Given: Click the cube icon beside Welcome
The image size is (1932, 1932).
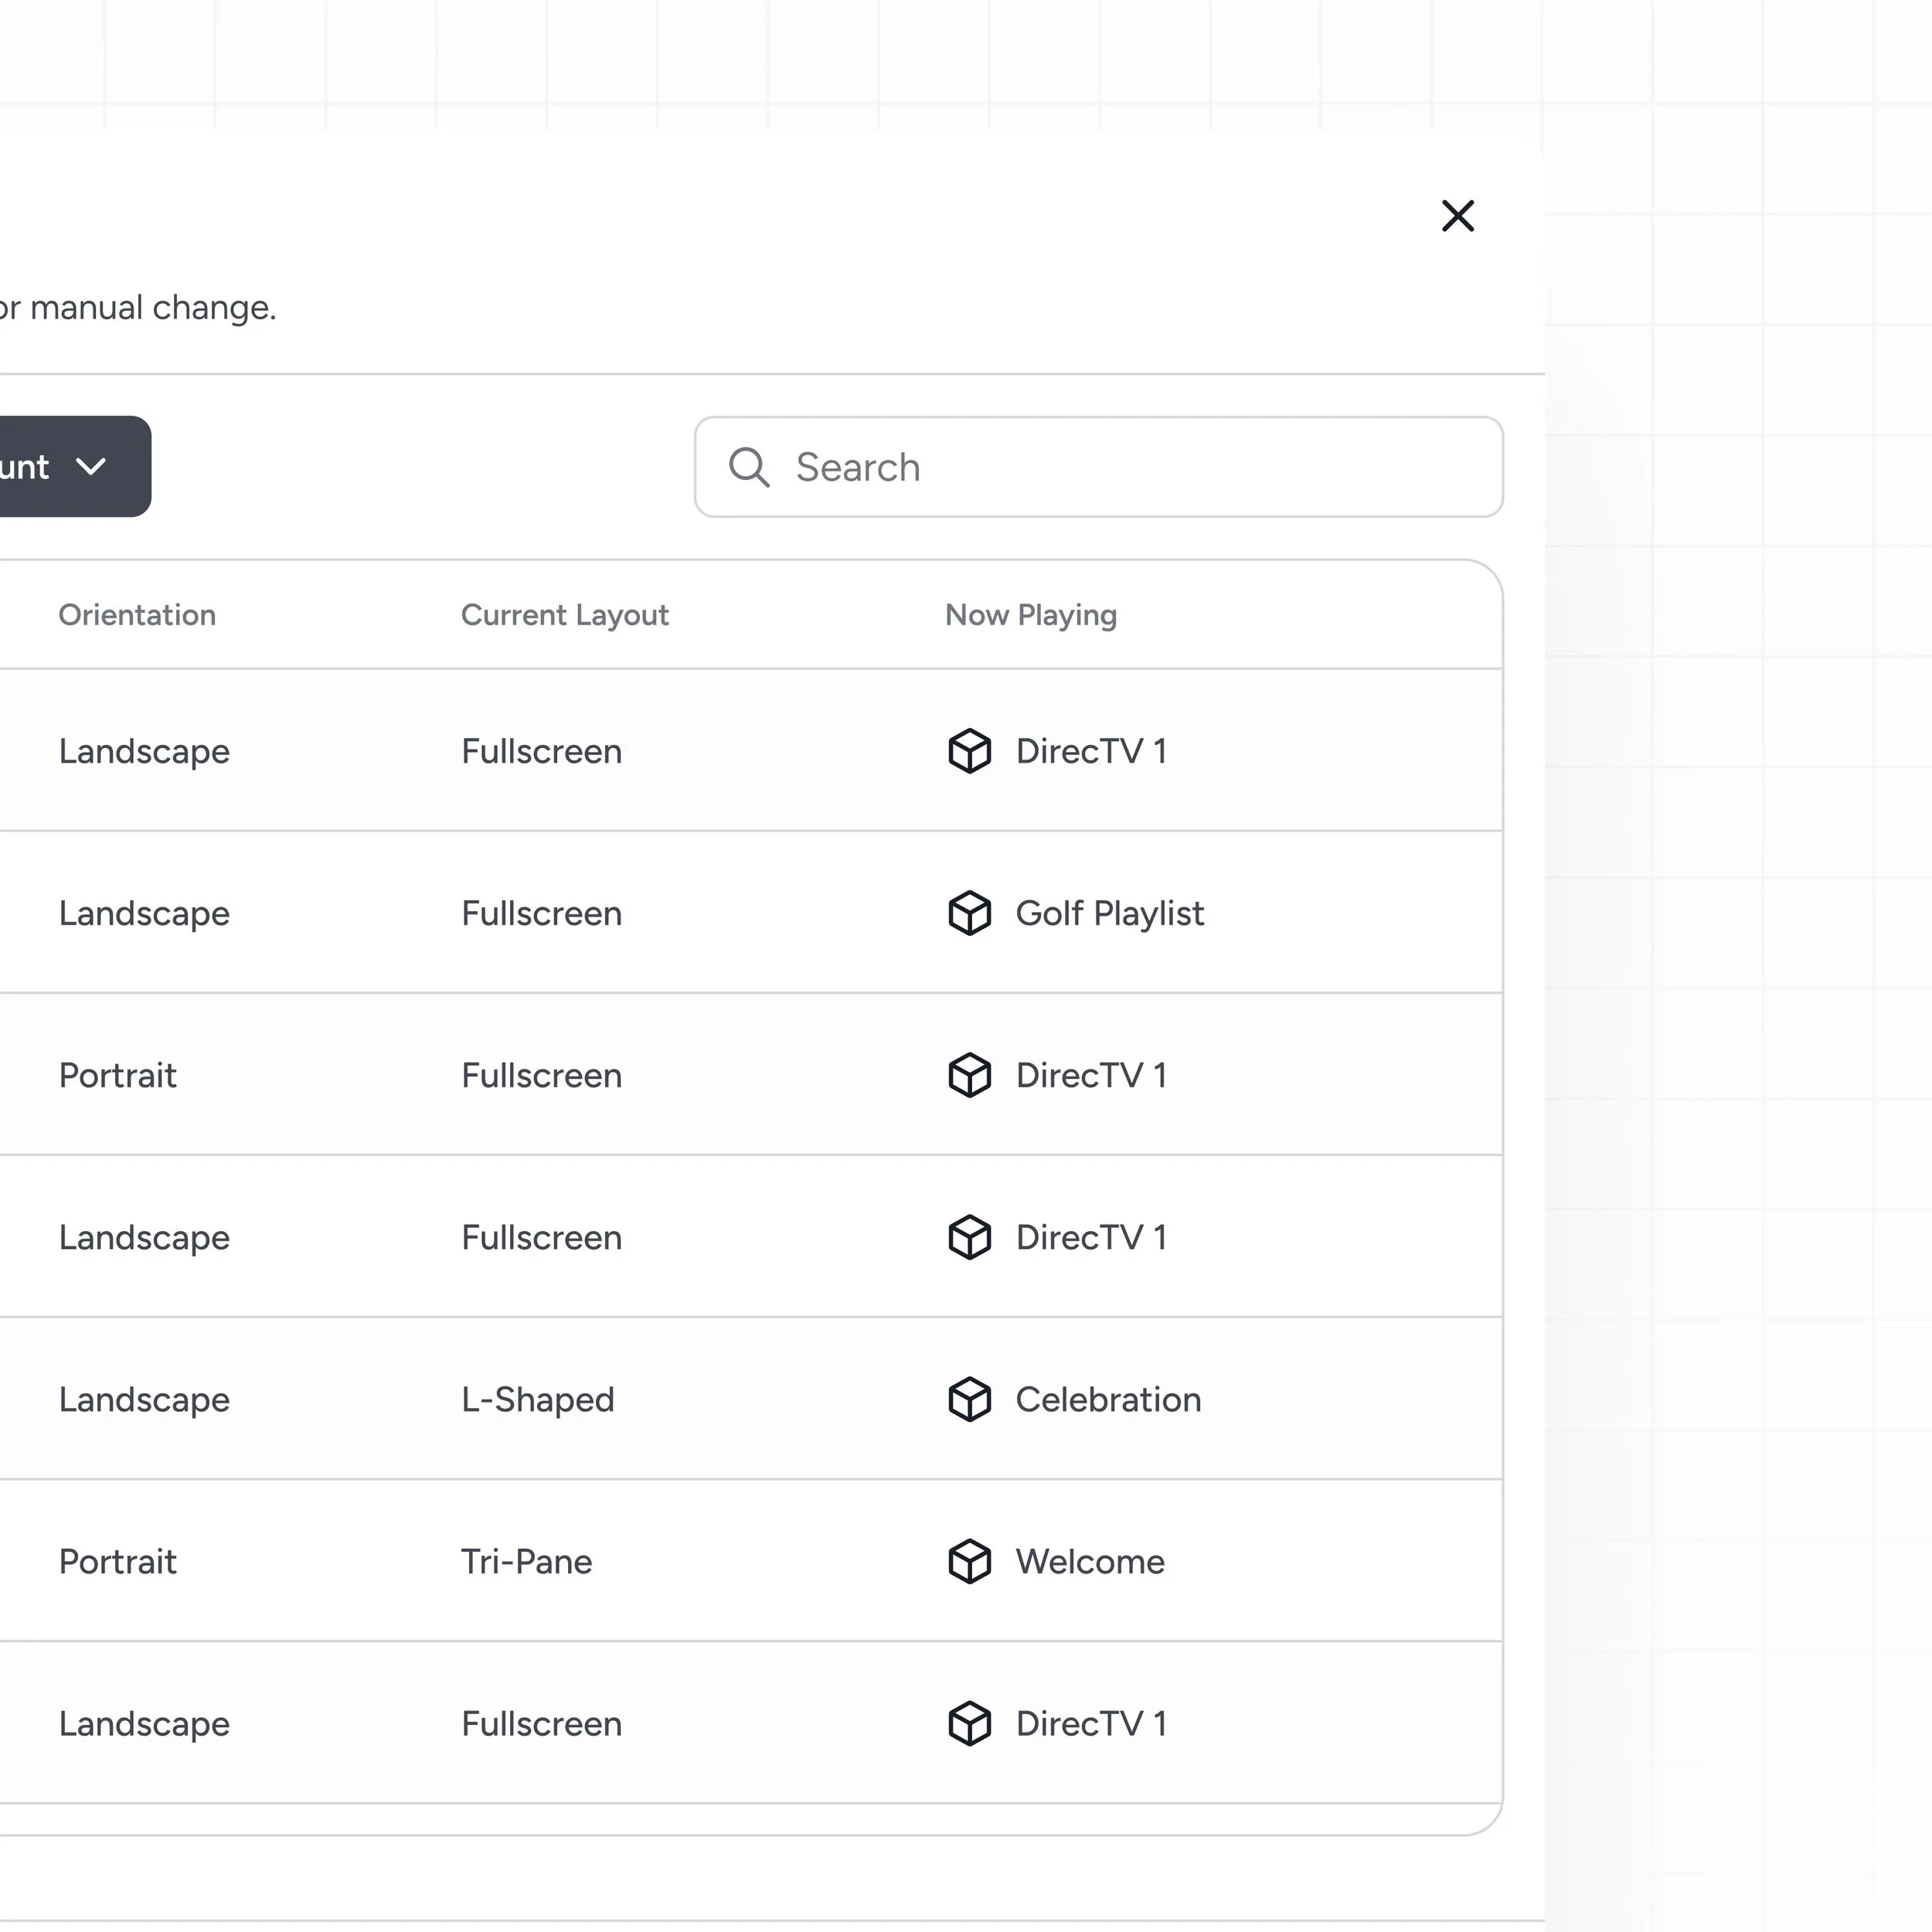Looking at the screenshot, I should click(x=968, y=1561).
